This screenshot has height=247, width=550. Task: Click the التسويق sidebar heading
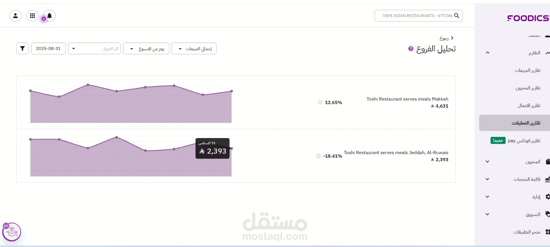533,215
